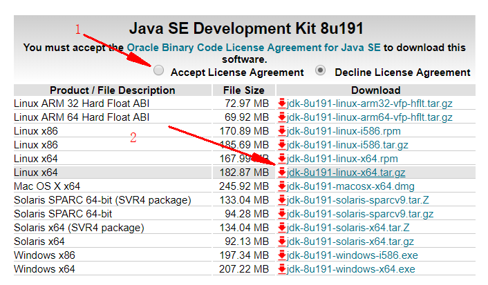The height and width of the screenshot is (285, 488).
Task: Click the Accept License Agreement label text
Action: pos(237,72)
